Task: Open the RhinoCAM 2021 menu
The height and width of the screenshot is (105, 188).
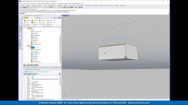Action: pos(76,3)
